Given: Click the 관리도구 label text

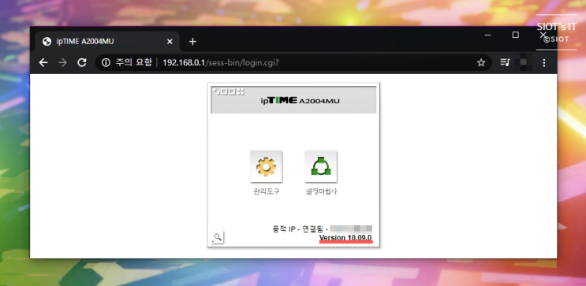Looking at the screenshot, I should click(x=266, y=192).
